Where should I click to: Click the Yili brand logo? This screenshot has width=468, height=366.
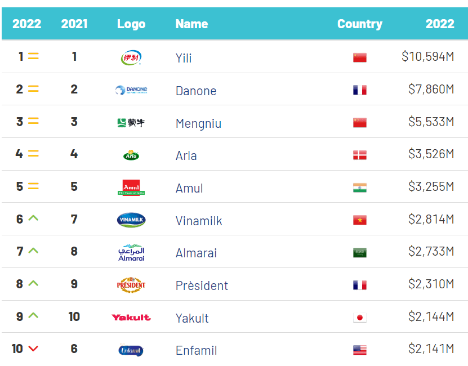[x=131, y=57]
